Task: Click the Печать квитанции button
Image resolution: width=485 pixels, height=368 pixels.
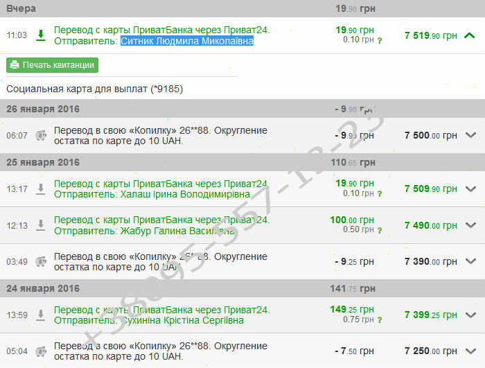Action: 52,65
